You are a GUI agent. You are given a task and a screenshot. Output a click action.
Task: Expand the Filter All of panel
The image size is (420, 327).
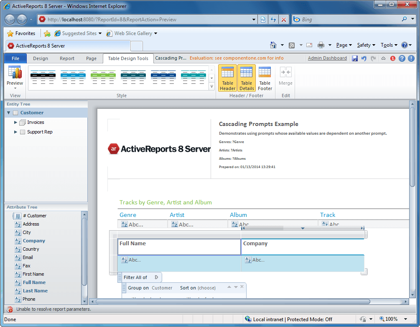point(156,277)
